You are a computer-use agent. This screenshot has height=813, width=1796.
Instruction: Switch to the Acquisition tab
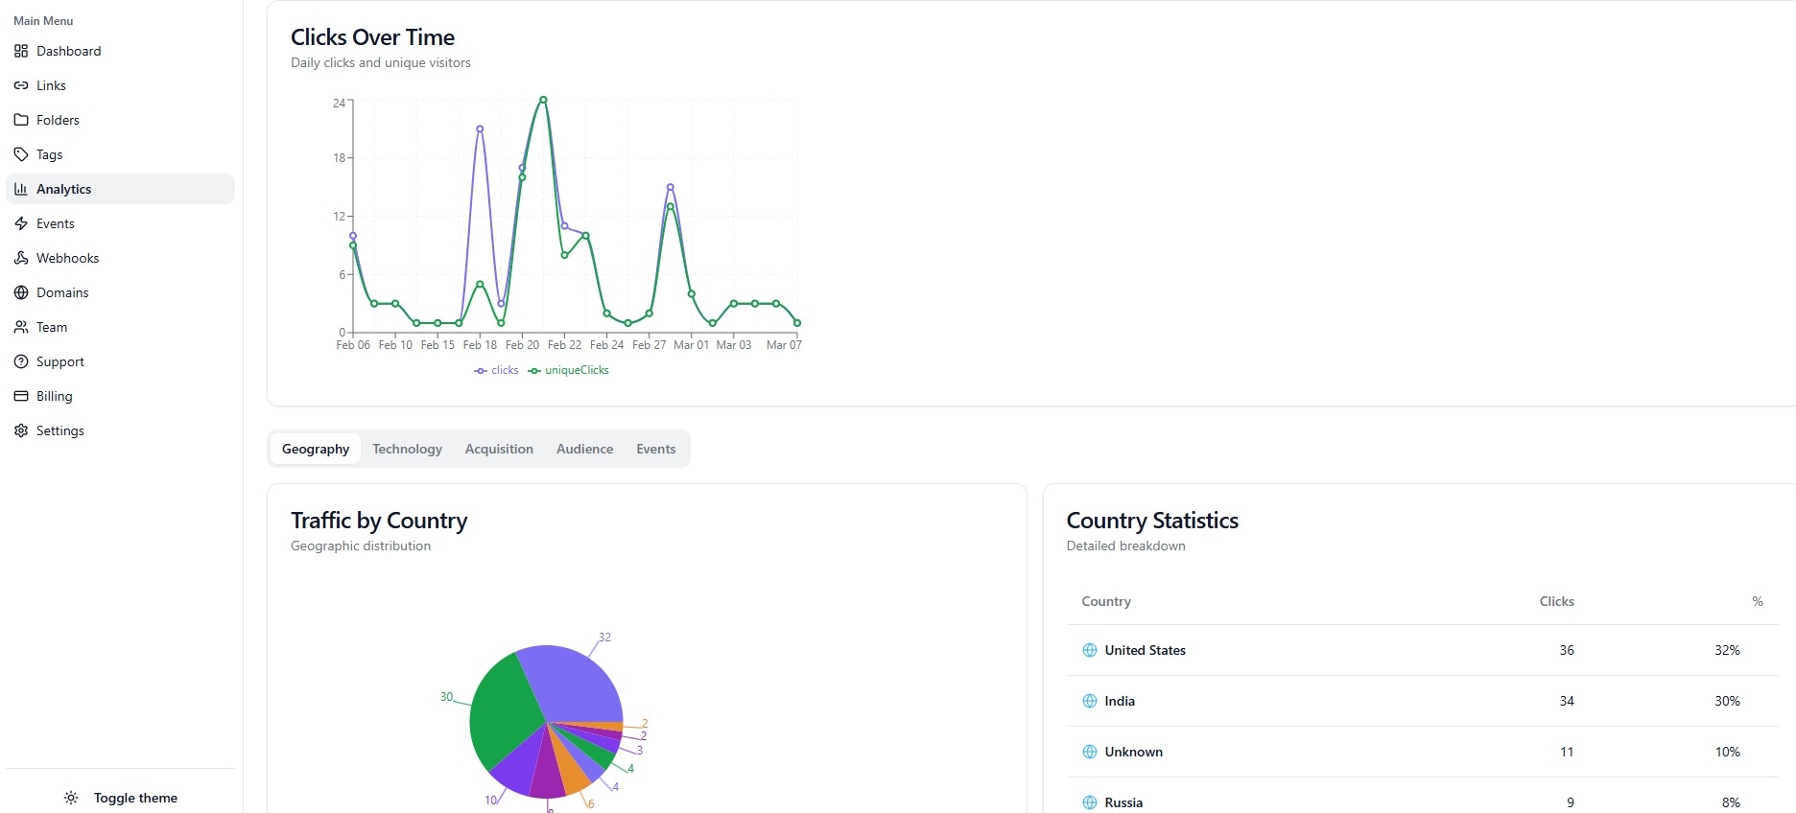499,449
